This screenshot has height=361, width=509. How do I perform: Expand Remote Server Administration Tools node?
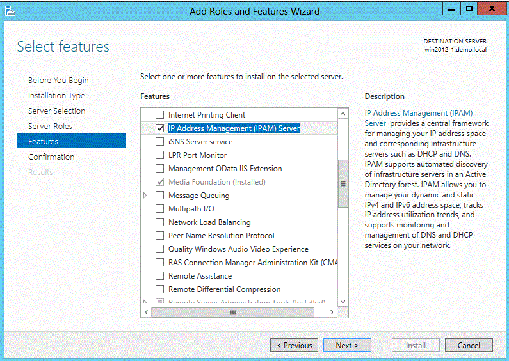click(145, 302)
